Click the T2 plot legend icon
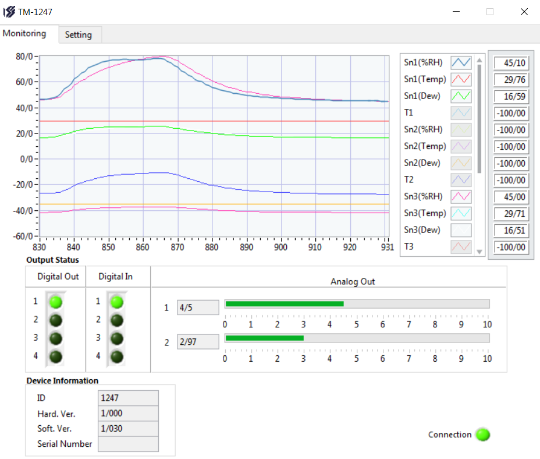Screen dimensions: 540x459 click(x=461, y=180)
